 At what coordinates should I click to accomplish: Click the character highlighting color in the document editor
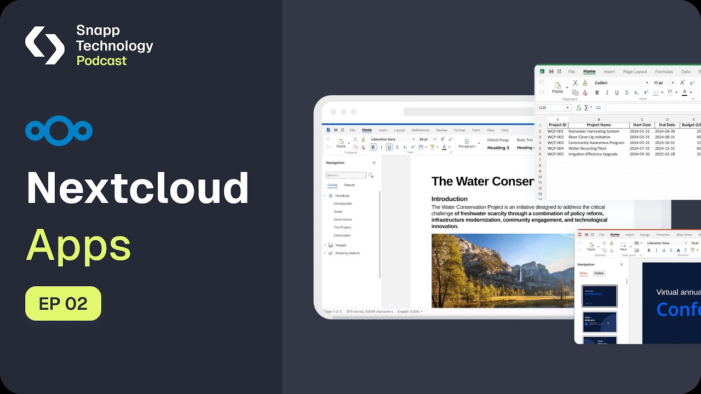pos(432,147)
